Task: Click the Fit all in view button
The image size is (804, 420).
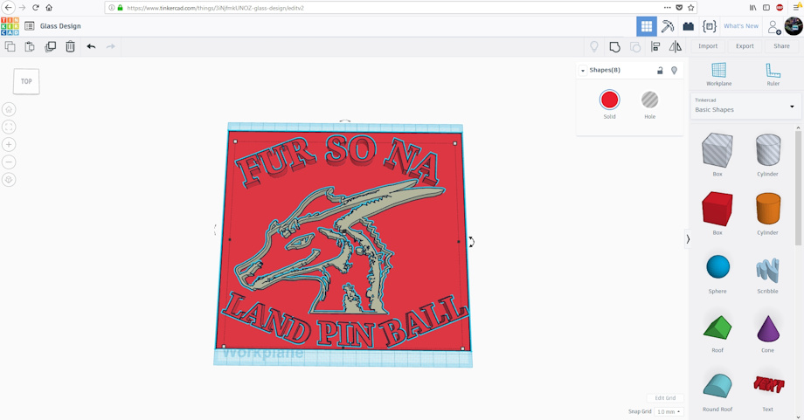Action: click(9, 127)
